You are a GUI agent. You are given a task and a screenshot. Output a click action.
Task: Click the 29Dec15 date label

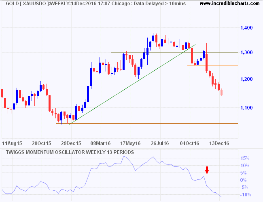[71, 143]
